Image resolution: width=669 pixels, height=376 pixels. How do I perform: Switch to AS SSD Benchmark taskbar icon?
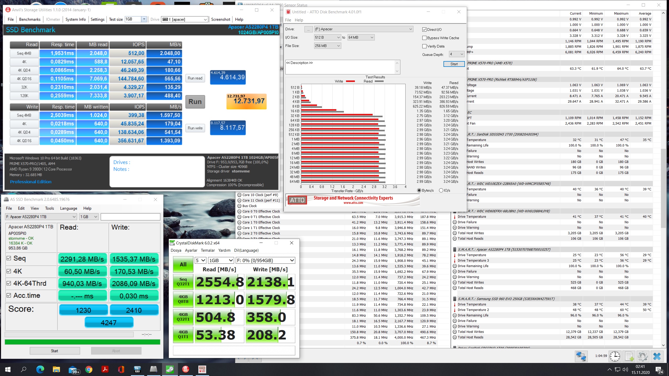tap(153, 369)
